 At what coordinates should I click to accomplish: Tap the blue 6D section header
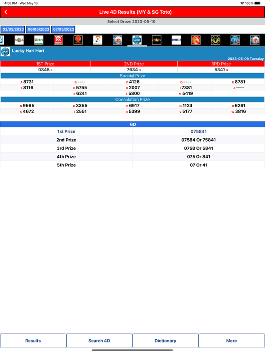tap(132, 124)
